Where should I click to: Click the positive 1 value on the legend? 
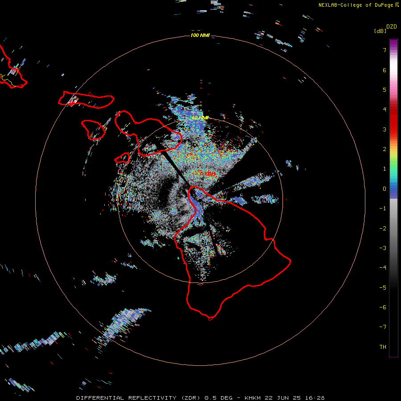pyautogui.click(x=385, y=169)
